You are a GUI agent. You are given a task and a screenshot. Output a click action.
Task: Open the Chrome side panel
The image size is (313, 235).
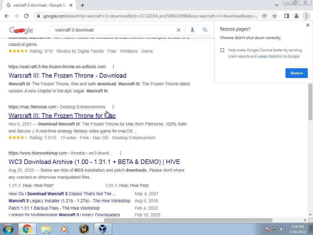click(x=287, y=16)
